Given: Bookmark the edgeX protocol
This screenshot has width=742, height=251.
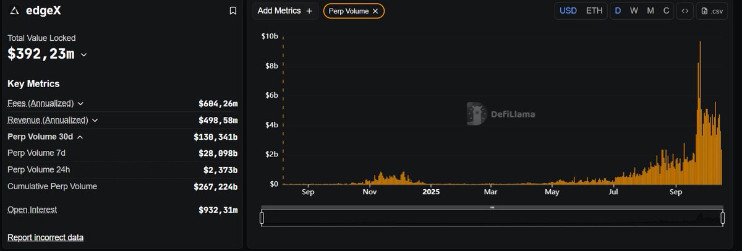Looking at the screenshot, I should coord(232,11).
